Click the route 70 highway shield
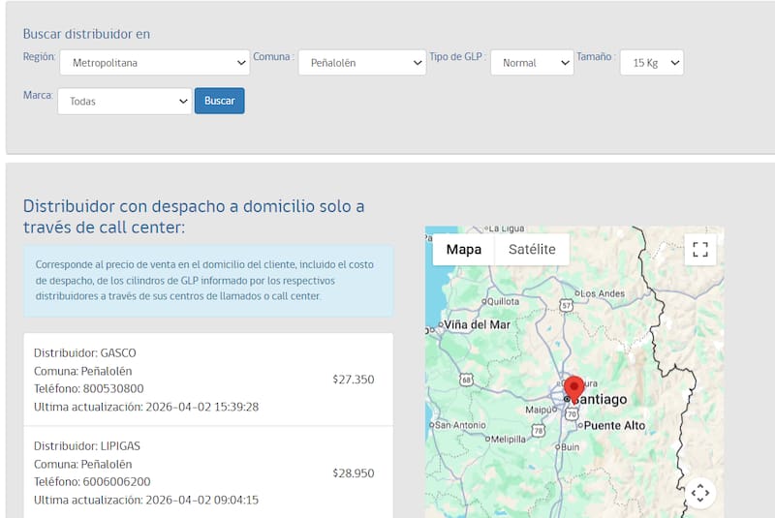The height and width of the screenshot is (518, 775). [x=572, y=413]
